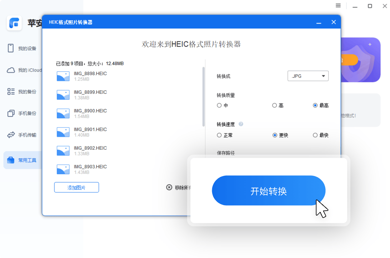Open the common tools briefcase icon

click(x=11, y=160)
